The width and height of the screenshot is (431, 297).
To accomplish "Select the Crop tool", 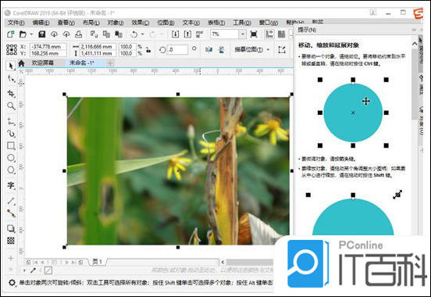I will coord(11,94).
